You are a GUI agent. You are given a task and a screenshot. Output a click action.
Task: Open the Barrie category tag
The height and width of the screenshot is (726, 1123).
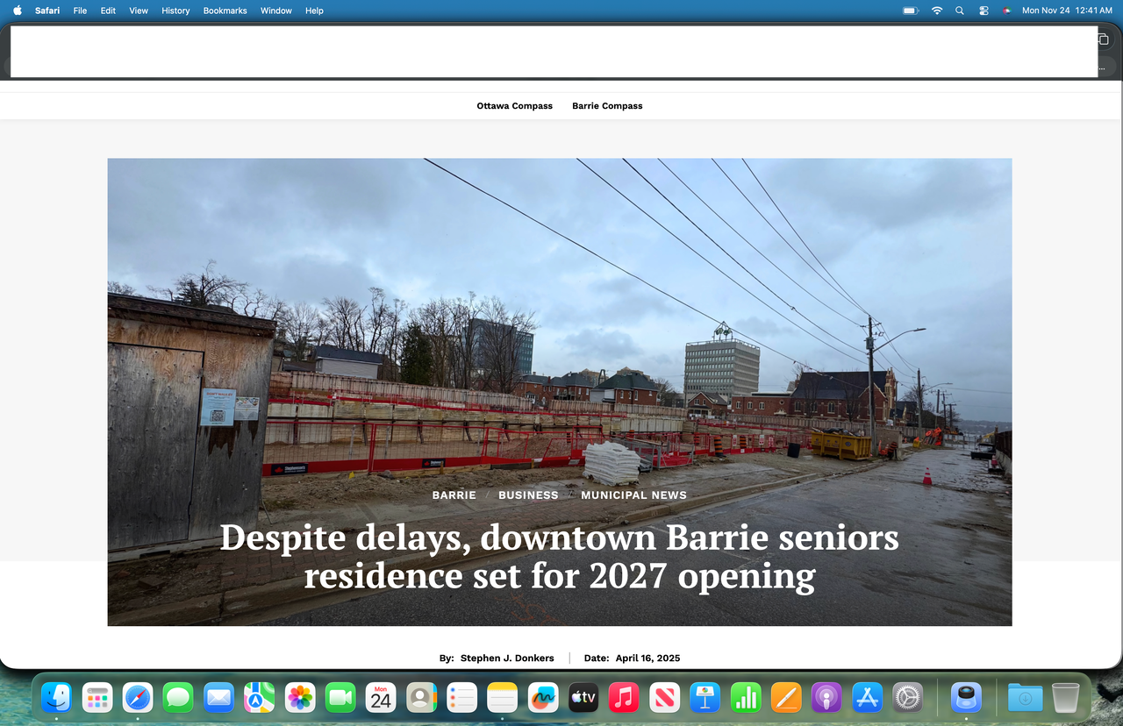pyautogui.click(x=454, y=495)
